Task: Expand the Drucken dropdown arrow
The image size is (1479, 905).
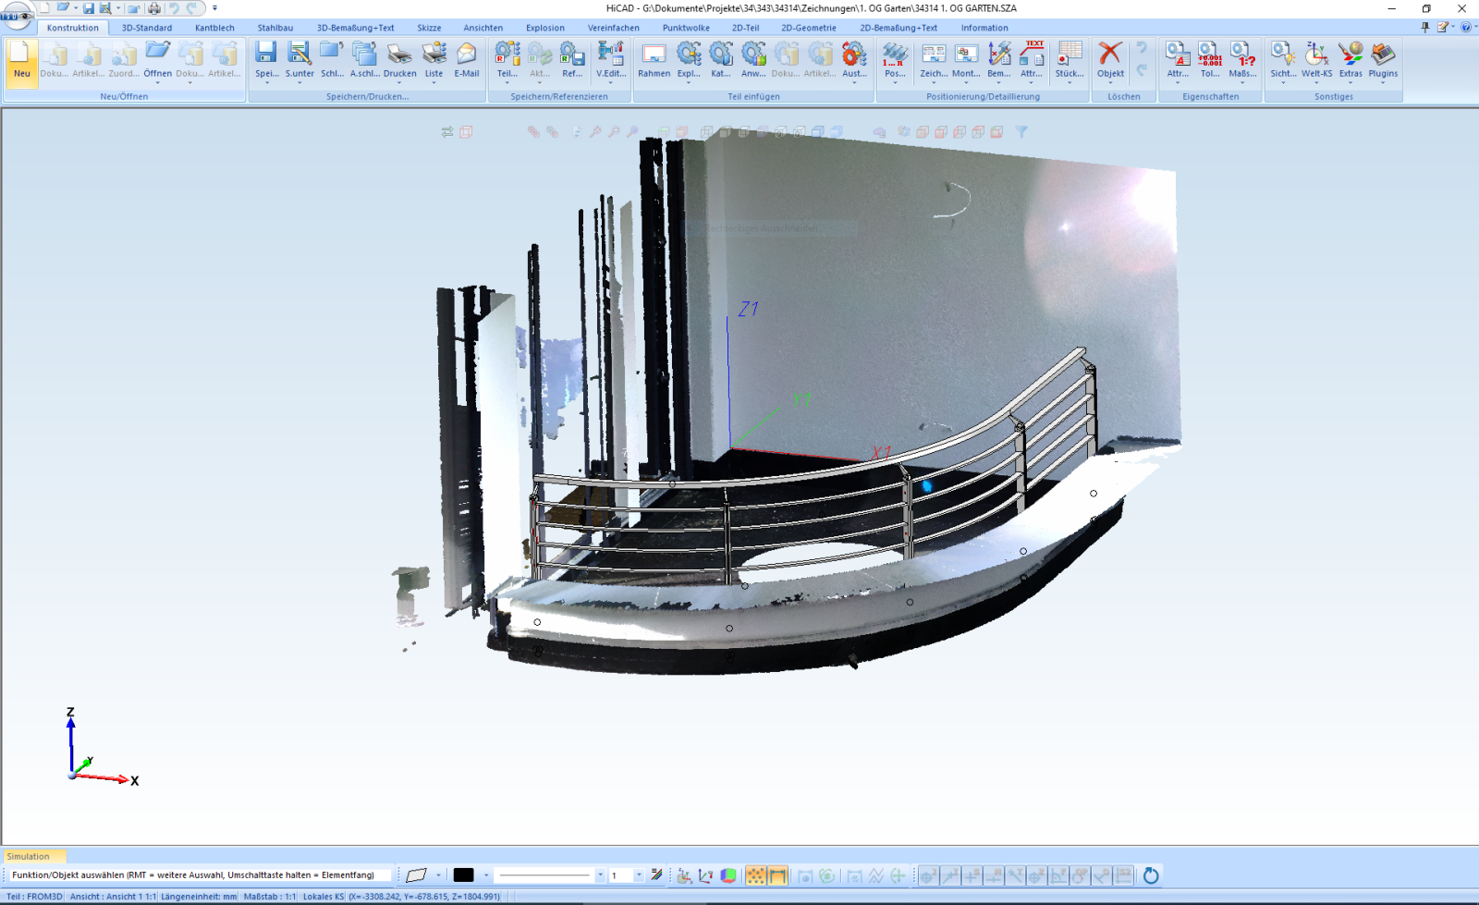Action: [399, 83]
